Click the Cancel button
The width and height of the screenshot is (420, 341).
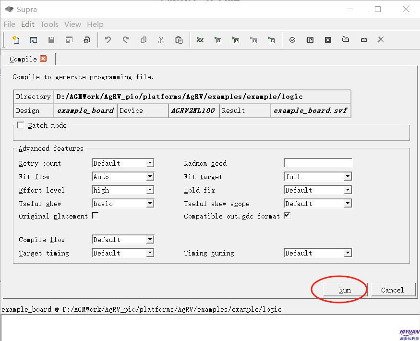(392, 290)
